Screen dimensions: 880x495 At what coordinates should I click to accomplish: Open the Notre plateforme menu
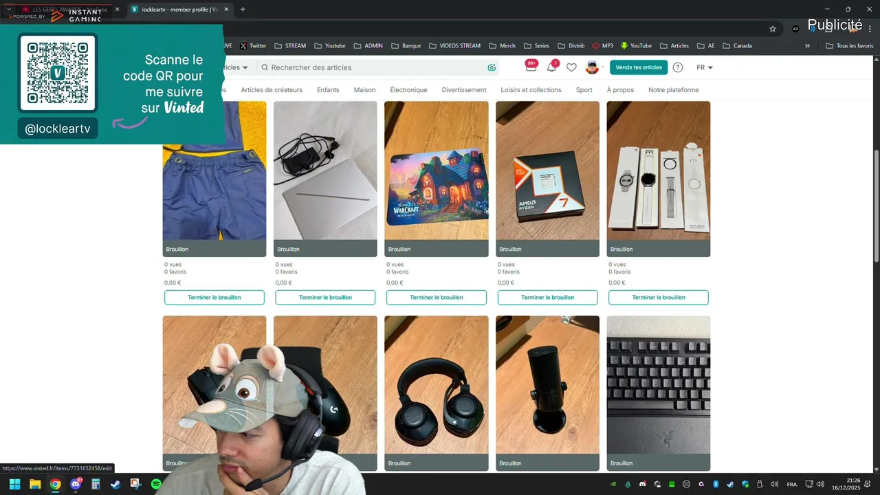tap(673, 90)
